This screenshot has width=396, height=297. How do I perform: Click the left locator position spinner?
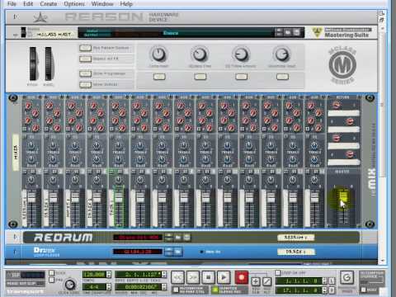pyautogui.click(x=325, y=281)
